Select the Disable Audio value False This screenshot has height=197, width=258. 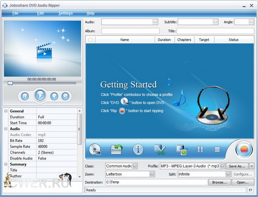coord(57,158)
